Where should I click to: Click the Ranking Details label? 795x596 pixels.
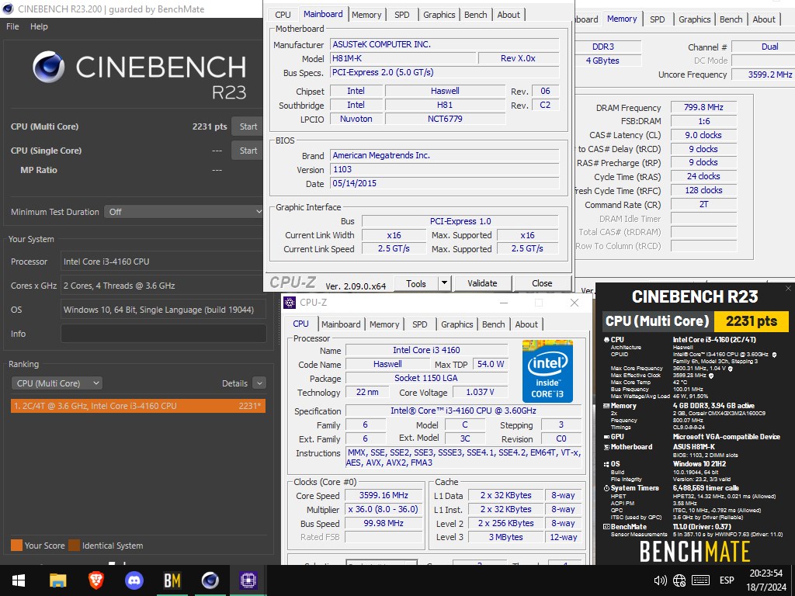tap(234, 383)
